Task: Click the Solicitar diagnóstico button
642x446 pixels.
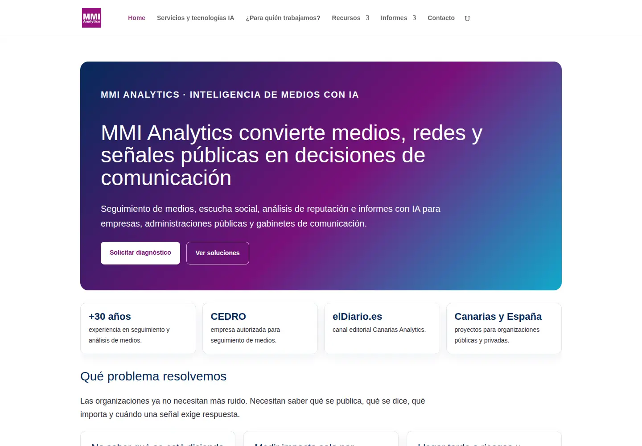Action: coord(140,253)
